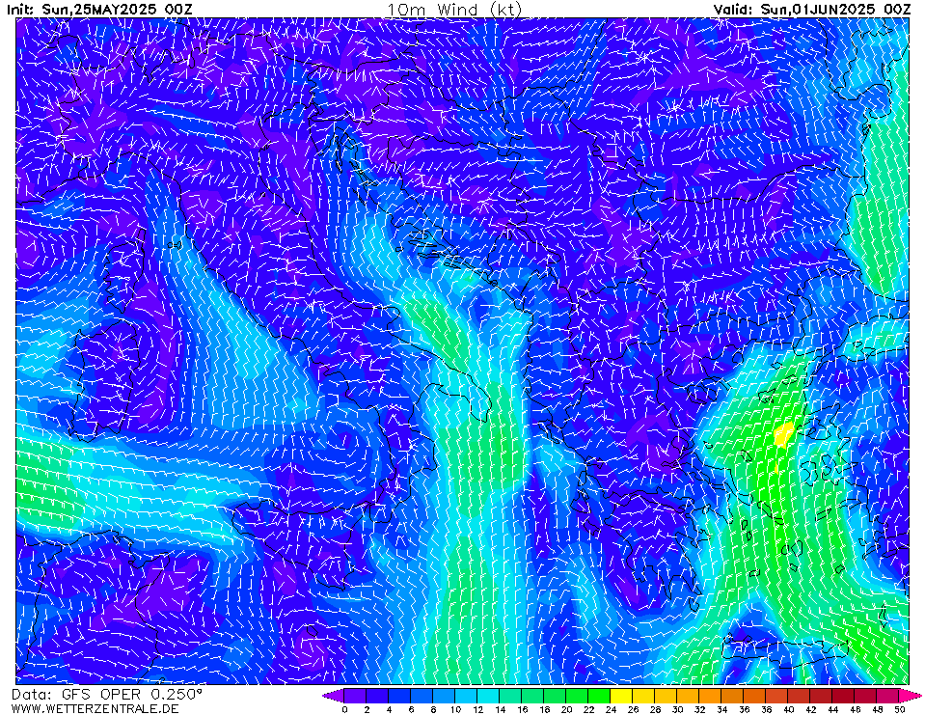Select the magenta 48–50 kt legend swatch
Screen dimensions: 925x715
click(x=887, y=696)
